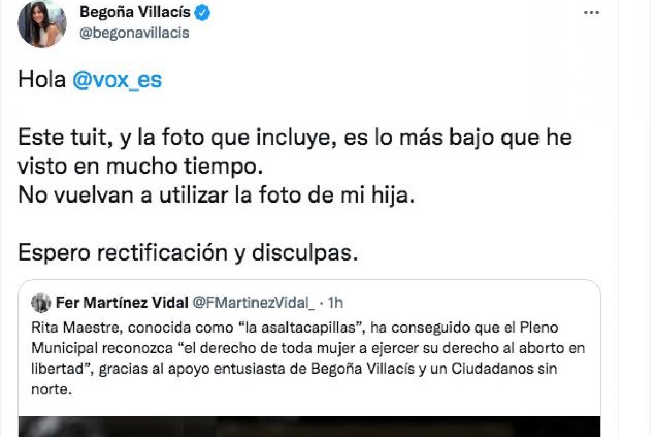The width and height of the screenshot is (656, 437).
Task: Click the Fer Martínez Vidal author name
Action: (x=122, y=302)
